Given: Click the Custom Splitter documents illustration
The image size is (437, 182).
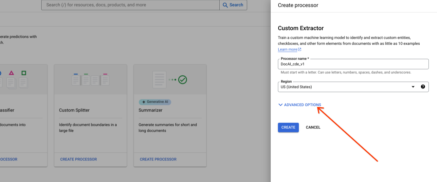Looking at the screenshot, I should point(90,79).
